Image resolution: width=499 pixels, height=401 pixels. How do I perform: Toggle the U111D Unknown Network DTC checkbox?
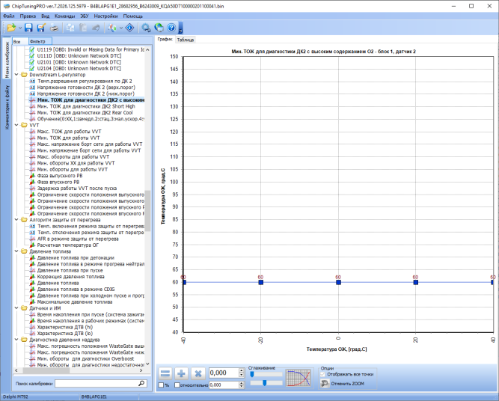pyautogui.click(x=32, y=55)
